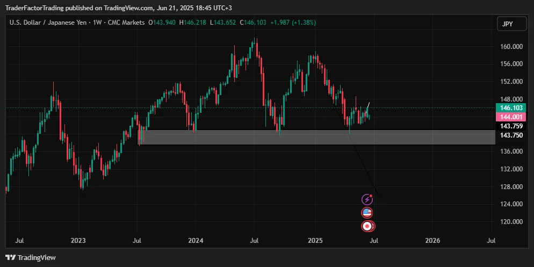The image size is (534, 267).
Task: Click the 143.759 price level label
Action: coord(511,126)
